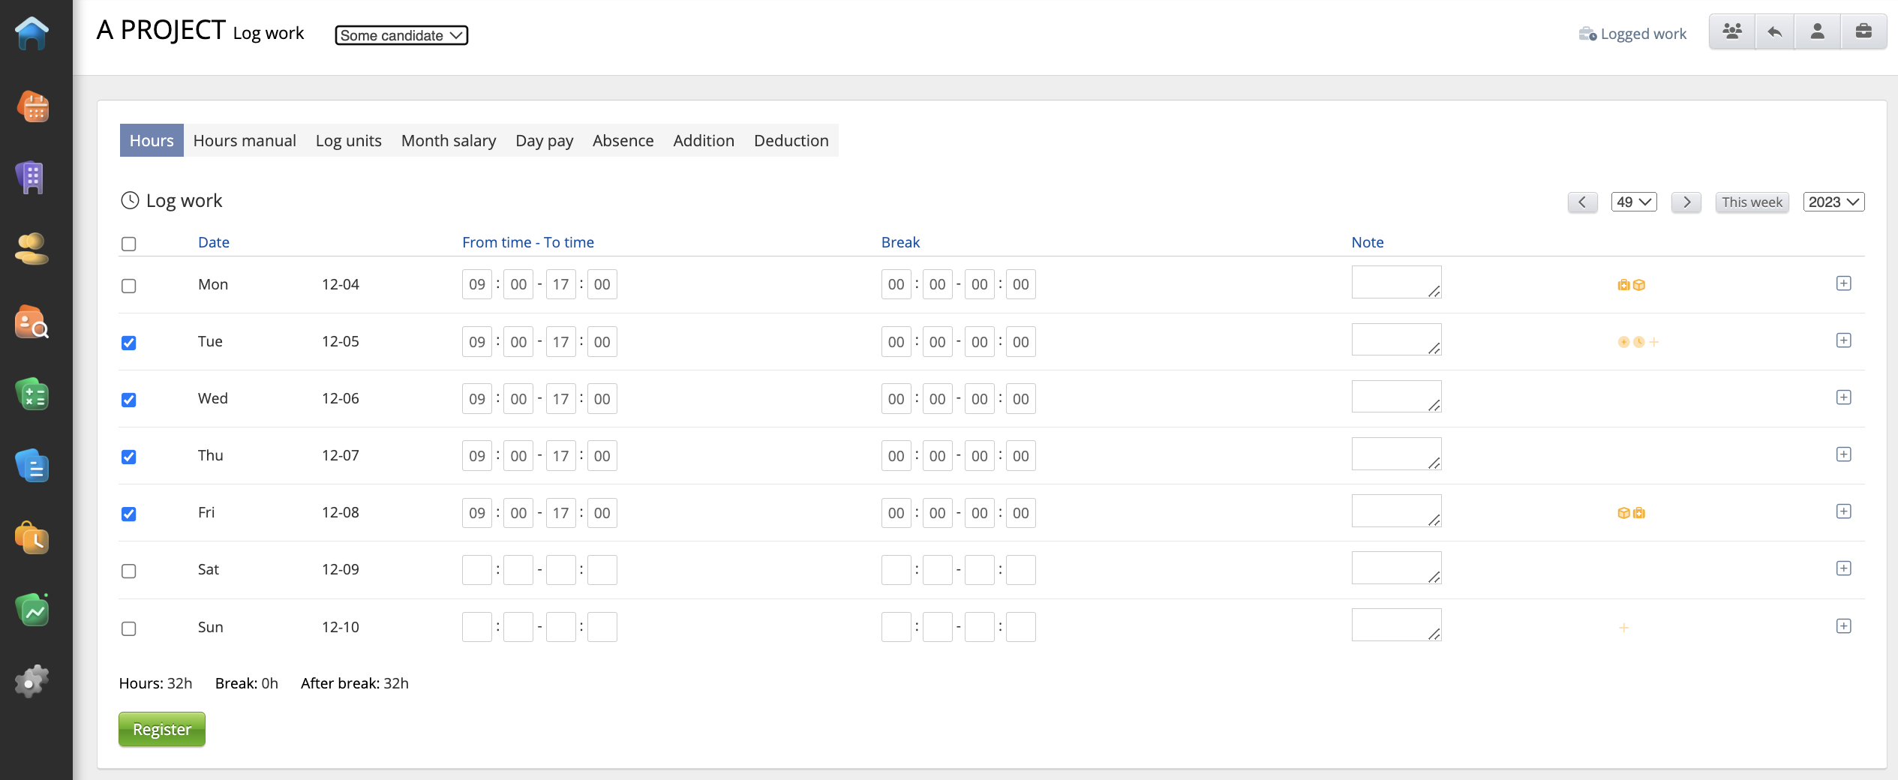The image size is (1898, 780).
Task: Open the purple building sidebar icon
Action: (x=32, y=178)
